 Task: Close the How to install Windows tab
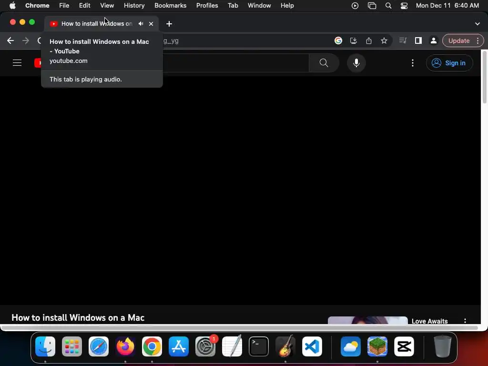(x=151, y=24)
